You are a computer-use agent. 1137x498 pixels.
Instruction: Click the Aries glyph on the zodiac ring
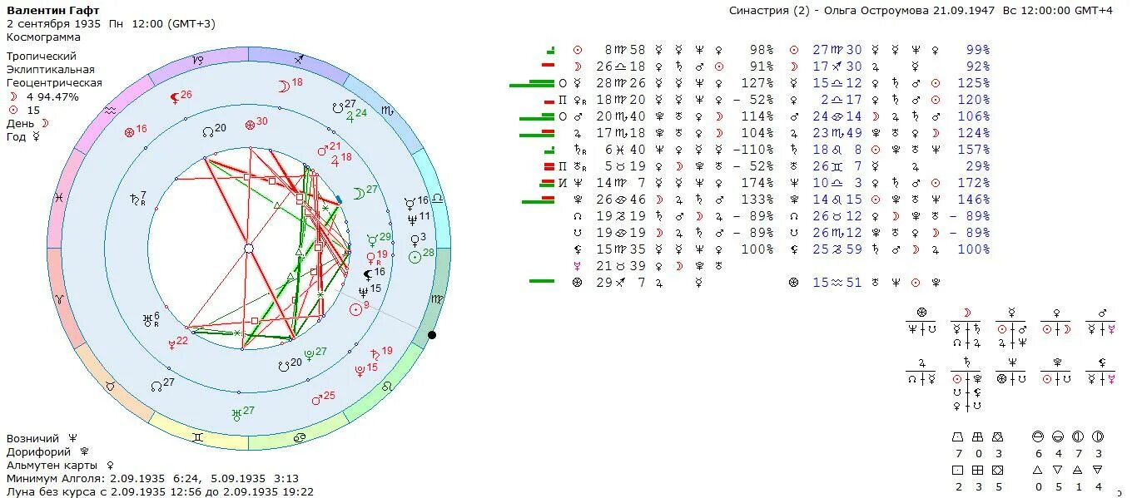point(59,298)
